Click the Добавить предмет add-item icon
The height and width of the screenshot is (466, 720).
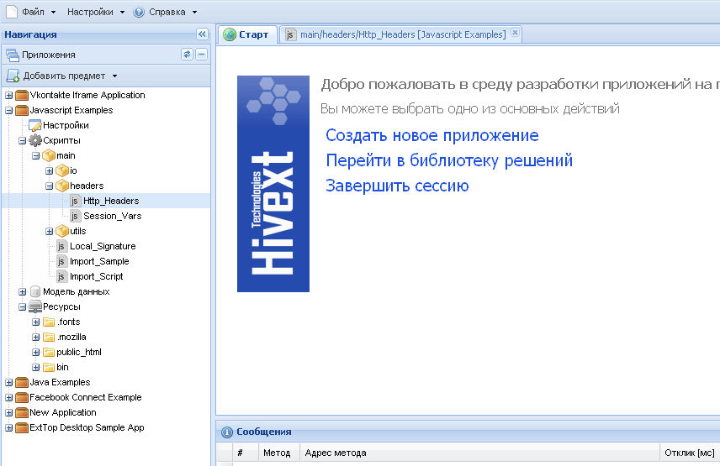tap(13, 76)
